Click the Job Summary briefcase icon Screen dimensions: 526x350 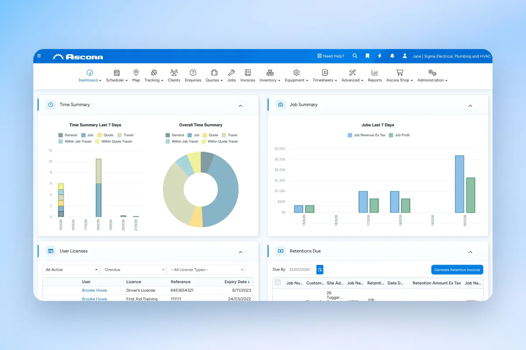pos(281,105)
